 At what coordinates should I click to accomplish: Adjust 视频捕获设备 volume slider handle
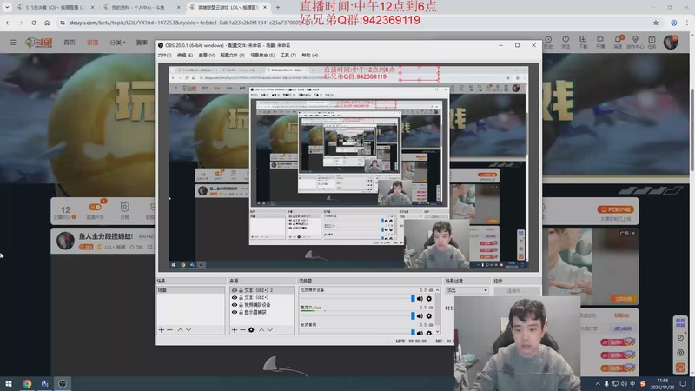point(413,299)
